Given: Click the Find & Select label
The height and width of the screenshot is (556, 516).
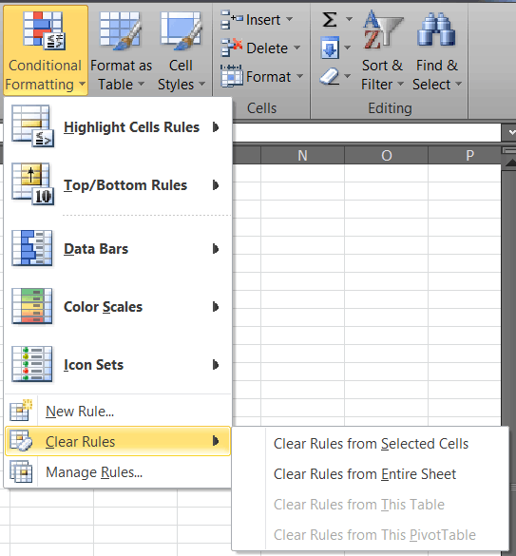Looking at the screenshot, I should (x=437, y=75).
